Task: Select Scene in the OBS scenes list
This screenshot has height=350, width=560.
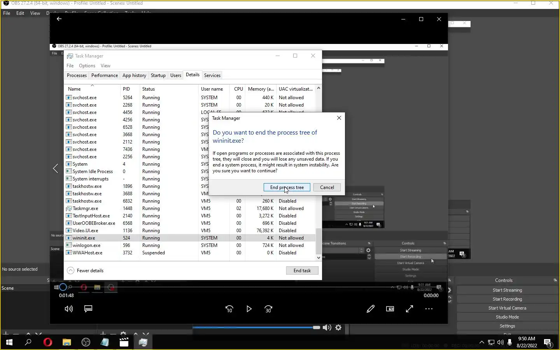Action: click(x=8, y=288)
